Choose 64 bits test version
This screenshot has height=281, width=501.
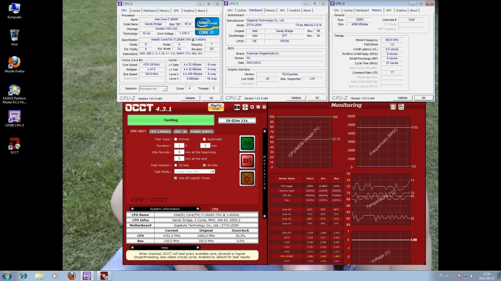[x=204, y=165]
